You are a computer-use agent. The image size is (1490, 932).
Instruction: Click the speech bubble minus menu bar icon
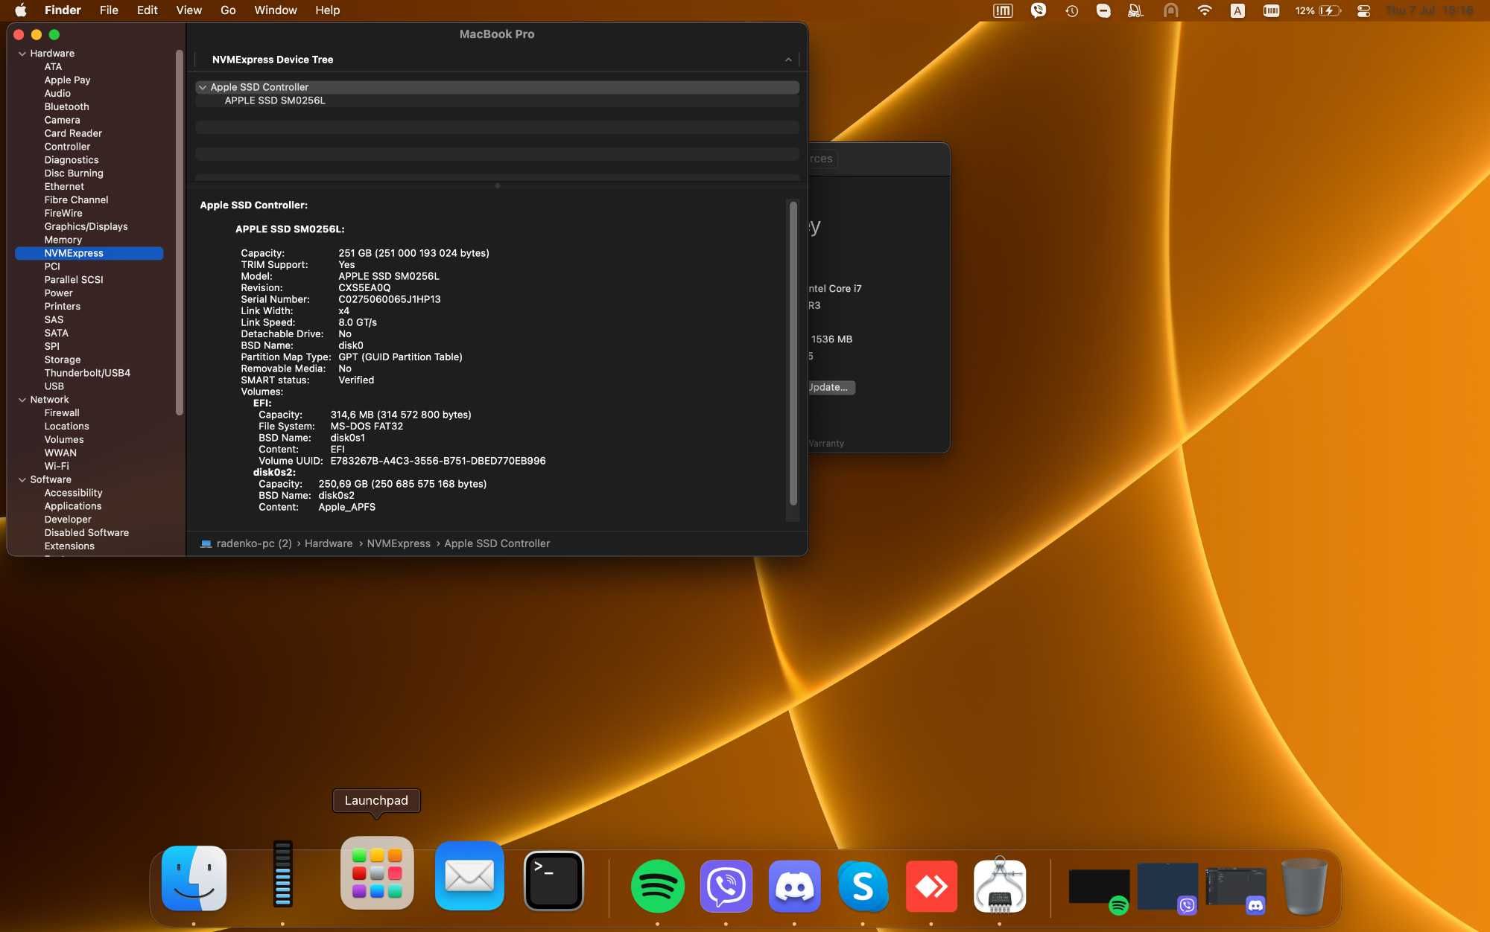pos(1104,10)
